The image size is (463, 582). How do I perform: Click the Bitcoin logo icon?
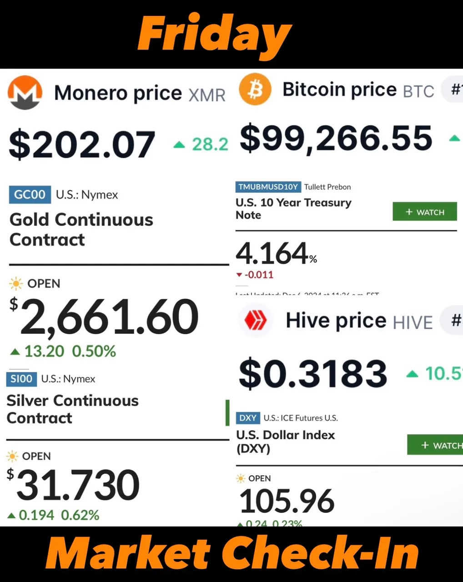255,89
